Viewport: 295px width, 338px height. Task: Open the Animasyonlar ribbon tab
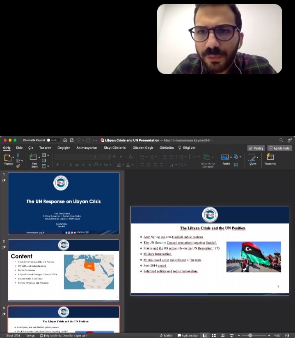[x=87, y=148]
